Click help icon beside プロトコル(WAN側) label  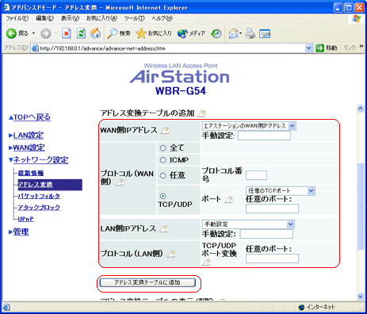pyautogui.click(x=120, y=182)
